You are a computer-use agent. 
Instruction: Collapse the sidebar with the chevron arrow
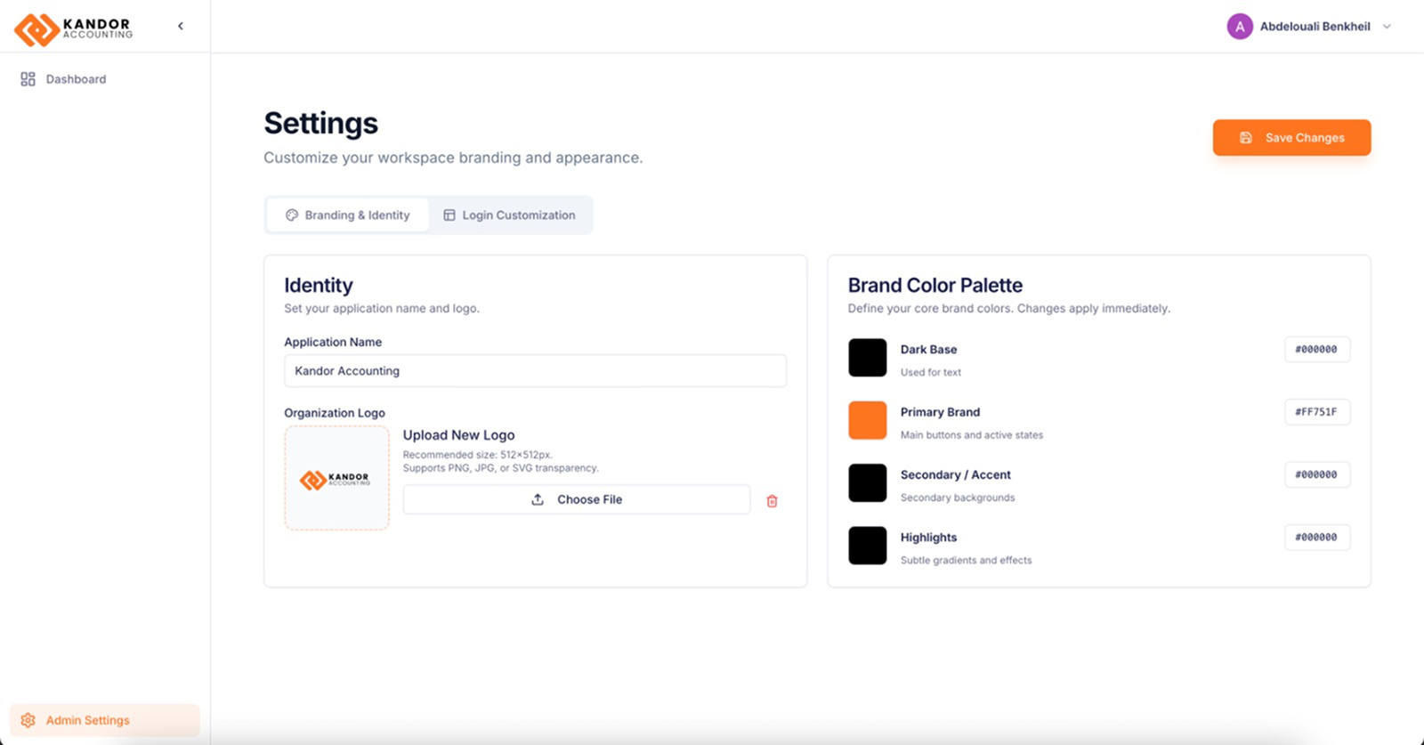click(x=181, y=27)
